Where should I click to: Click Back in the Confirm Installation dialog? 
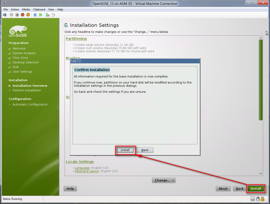pos(145,150)
